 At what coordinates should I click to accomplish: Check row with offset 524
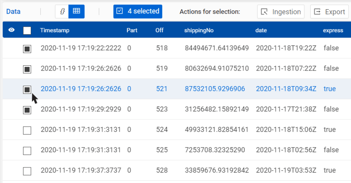(27, 130)
